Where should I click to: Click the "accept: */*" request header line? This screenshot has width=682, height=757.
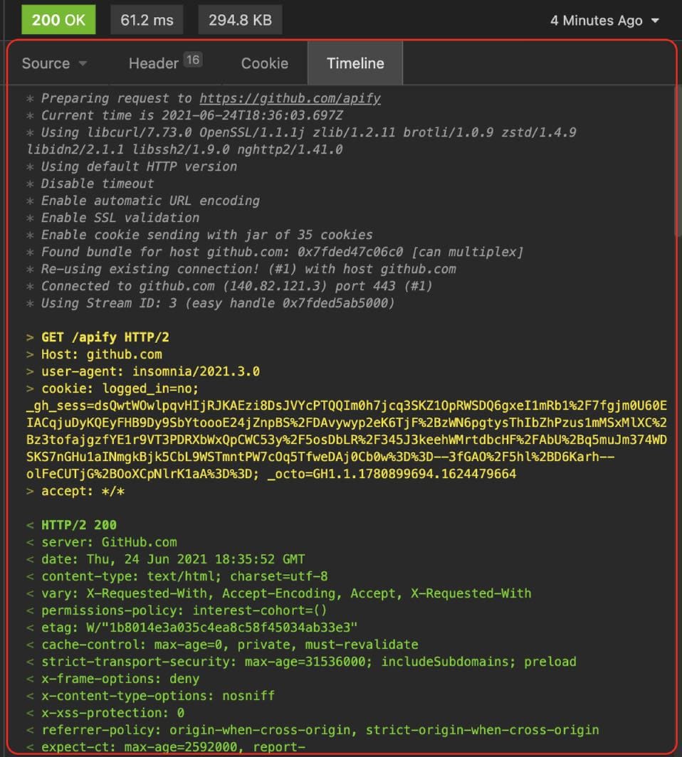pyautogui.click(x=83, y=491)
